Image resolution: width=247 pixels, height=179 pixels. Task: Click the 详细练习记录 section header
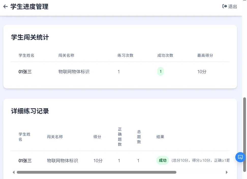(x=30, y=111)
